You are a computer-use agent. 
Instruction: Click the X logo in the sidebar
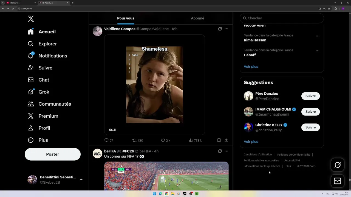pos(31,19)
